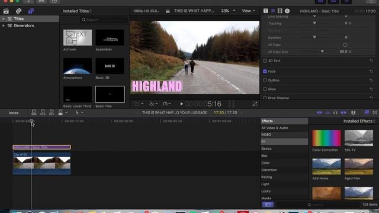The width and height of the screenshot is (379, 213).
Task: Click the Index button
Action: point(14,113)
